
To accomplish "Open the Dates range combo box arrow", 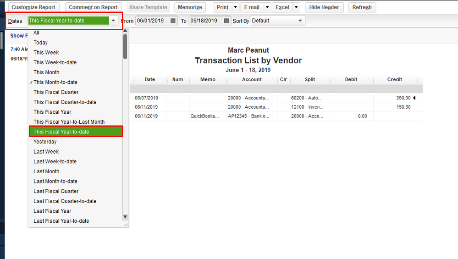I will [x=113, y=21].
